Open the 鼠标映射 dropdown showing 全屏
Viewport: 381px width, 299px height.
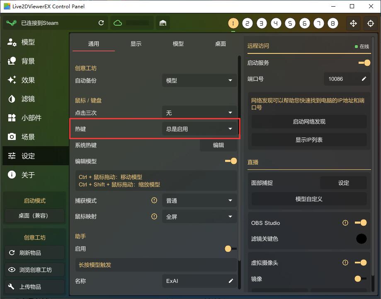[x=199, y=217]
